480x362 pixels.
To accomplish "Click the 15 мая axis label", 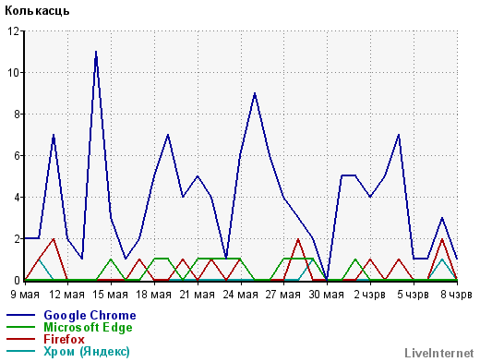I will (111, 295).
